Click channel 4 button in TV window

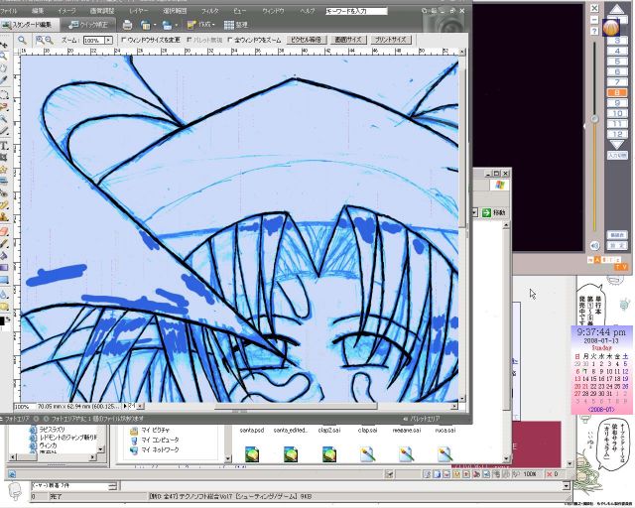[617, 51]
